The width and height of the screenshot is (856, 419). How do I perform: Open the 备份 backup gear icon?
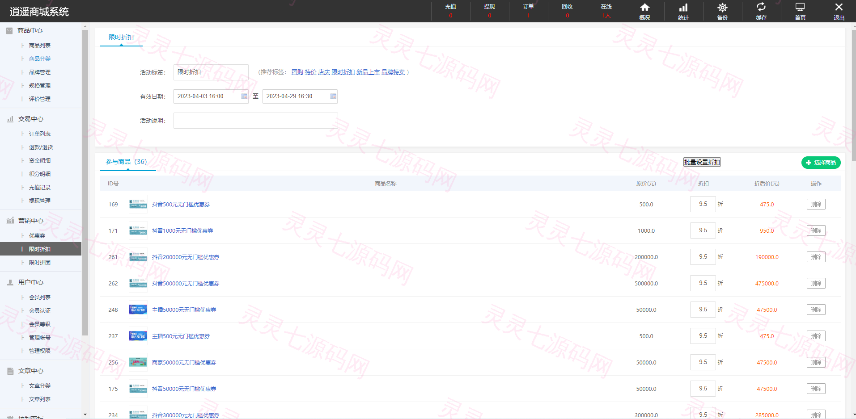722,11
